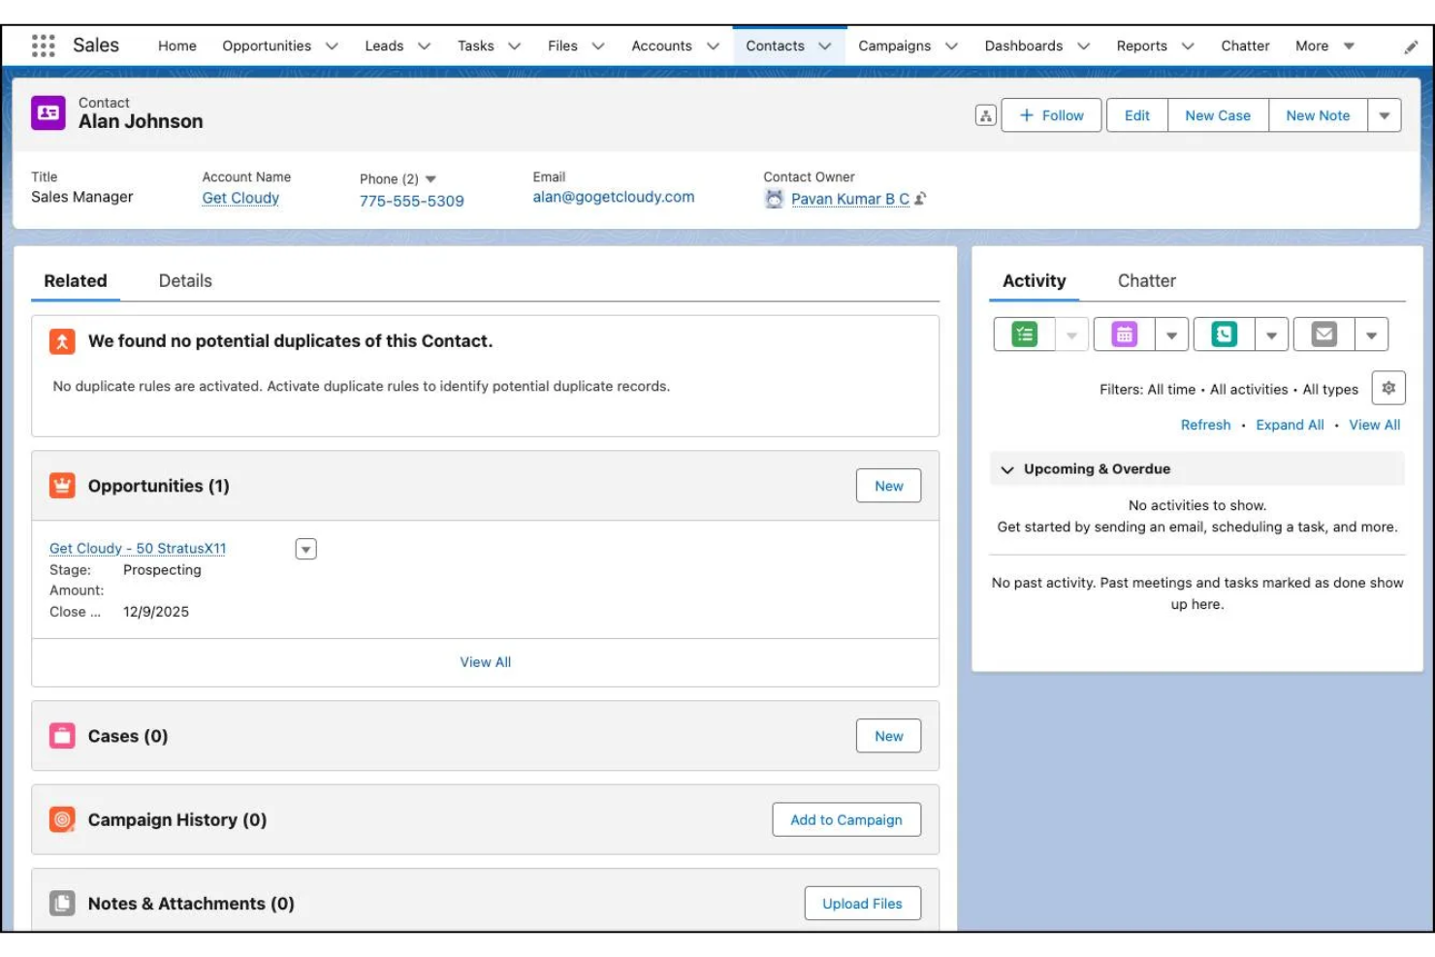Open opportunity row actions dropdown

pyautogui.click(x=305, y=549)
